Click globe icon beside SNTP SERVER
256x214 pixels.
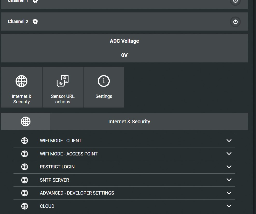point(25,180)
